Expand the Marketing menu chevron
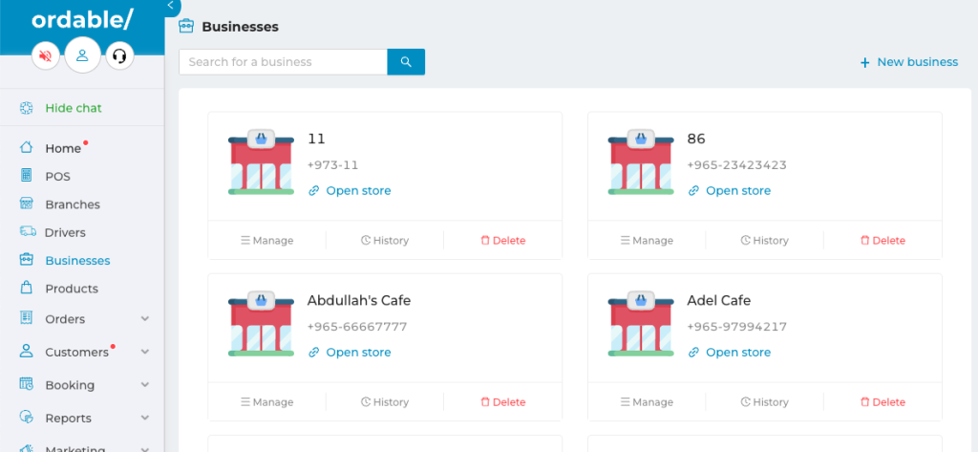The image size is (978, 452). coord(145,449)
